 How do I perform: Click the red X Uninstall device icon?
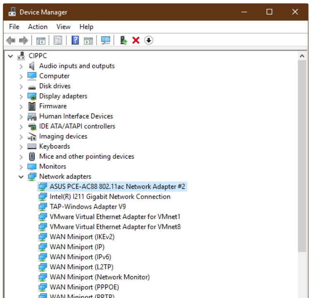point(136,40)
